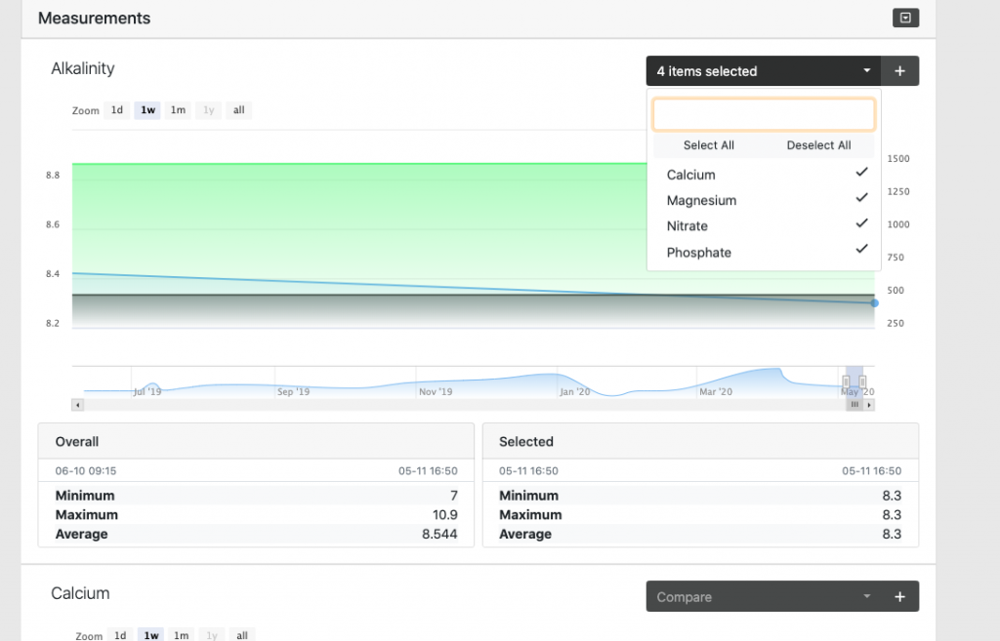Set Alkalinity zoom to 1m

[x=178, y=110]
